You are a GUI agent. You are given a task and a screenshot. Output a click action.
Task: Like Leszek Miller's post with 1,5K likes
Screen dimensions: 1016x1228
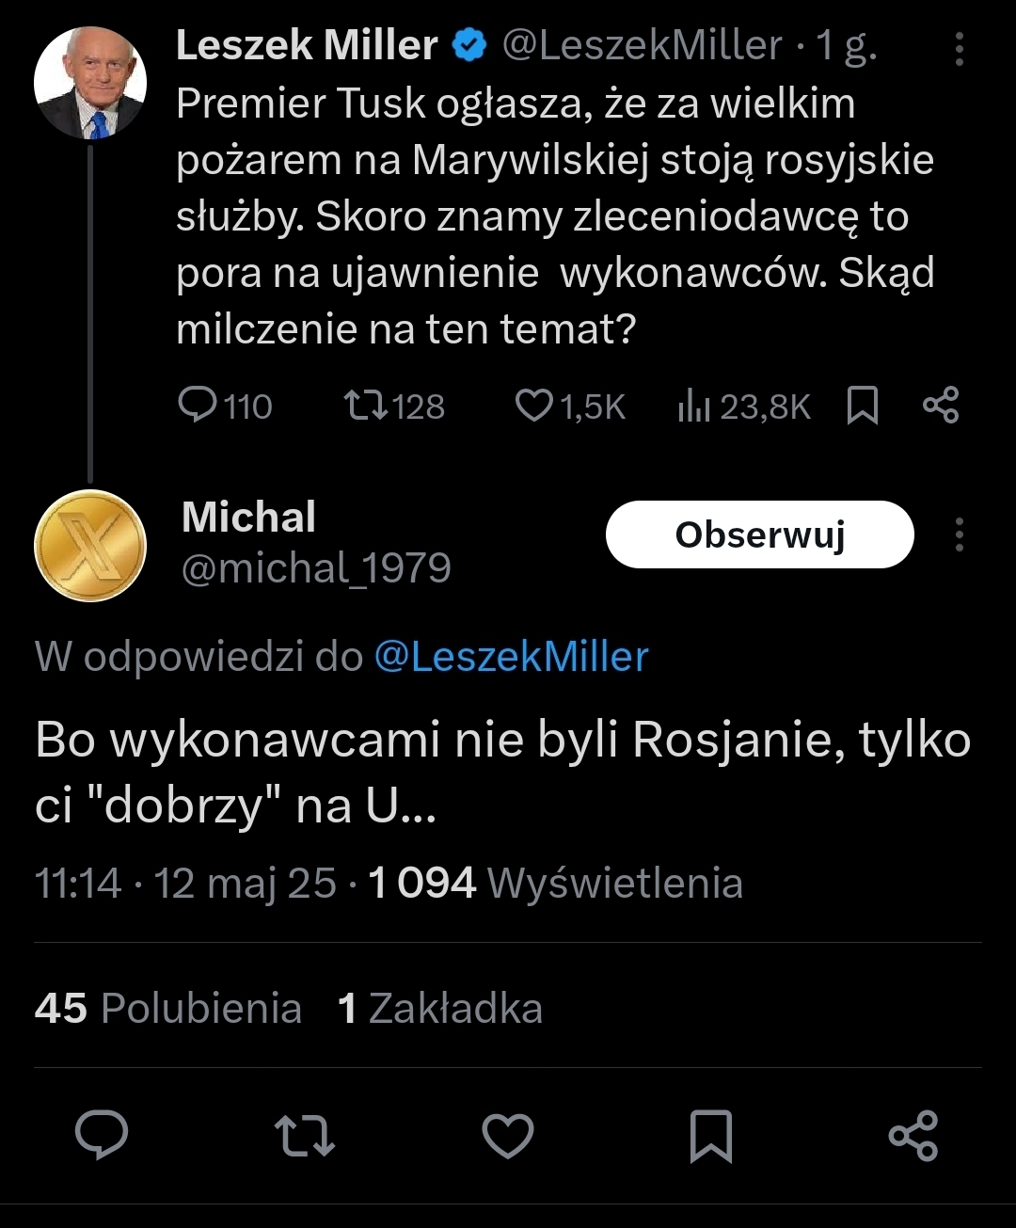[x=534, y=406]
